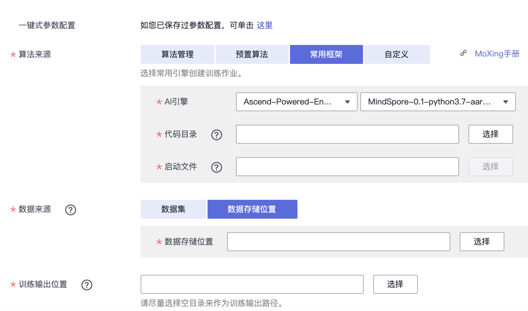Select the 预置算法 tab
528x311 pixels.
pyautogui.click(x=252, y=54)
